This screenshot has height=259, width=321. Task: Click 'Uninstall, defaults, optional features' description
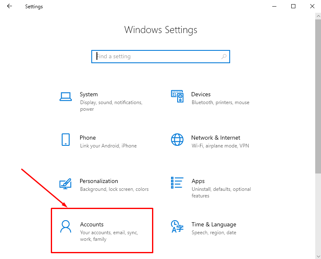[221, 192]
